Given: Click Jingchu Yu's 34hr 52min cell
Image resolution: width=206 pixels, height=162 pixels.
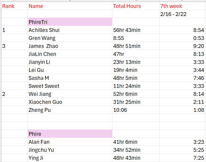Looking at the screenshot, I should [135, 150].
